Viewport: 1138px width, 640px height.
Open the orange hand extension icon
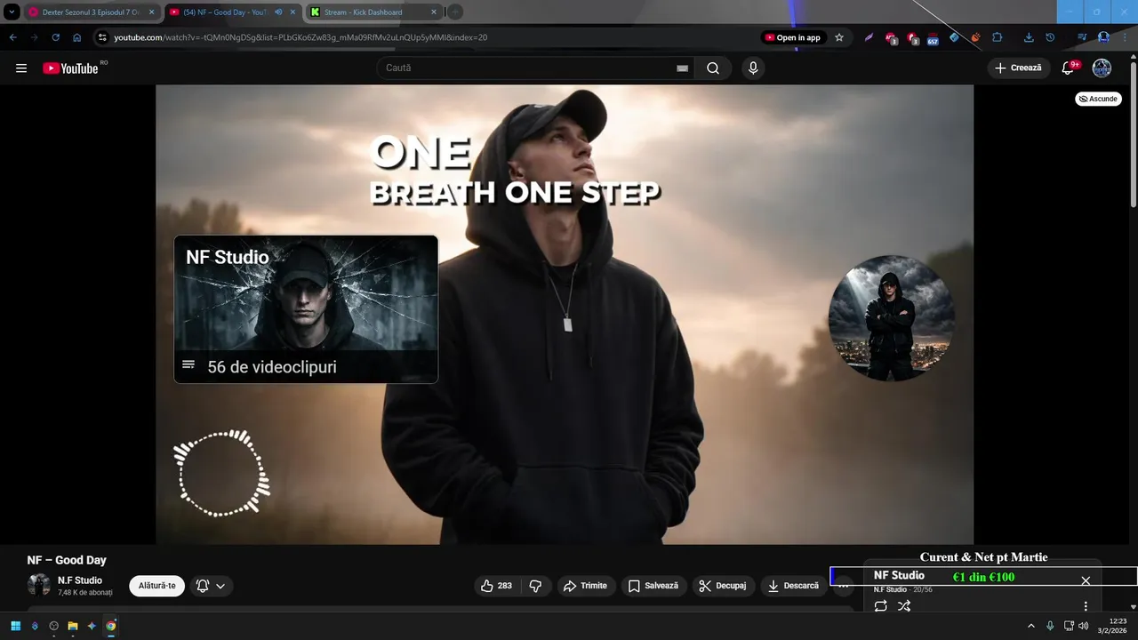(975, 37)
